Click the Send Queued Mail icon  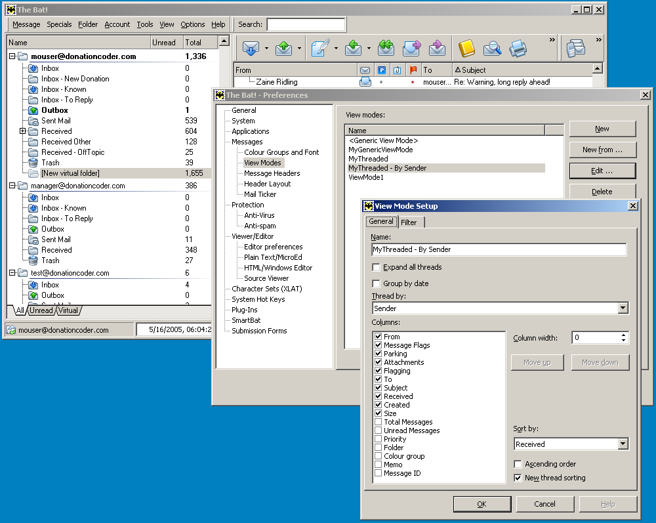tap(283, 49)
